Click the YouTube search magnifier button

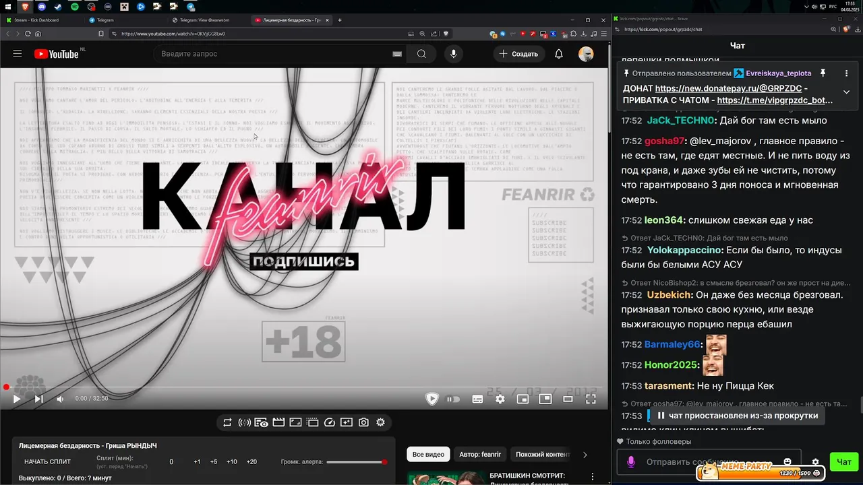pos(421,54)
